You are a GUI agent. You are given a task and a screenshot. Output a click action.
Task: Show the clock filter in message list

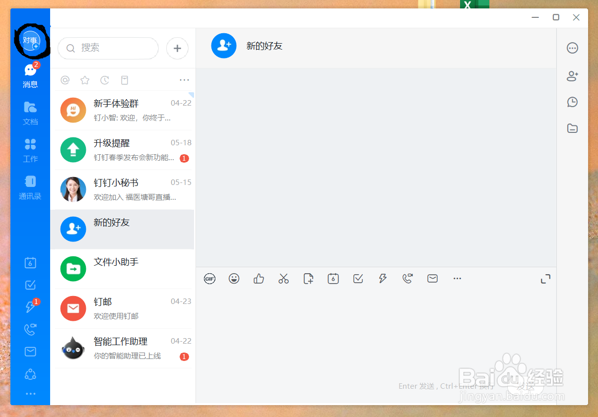coord(105,80)
